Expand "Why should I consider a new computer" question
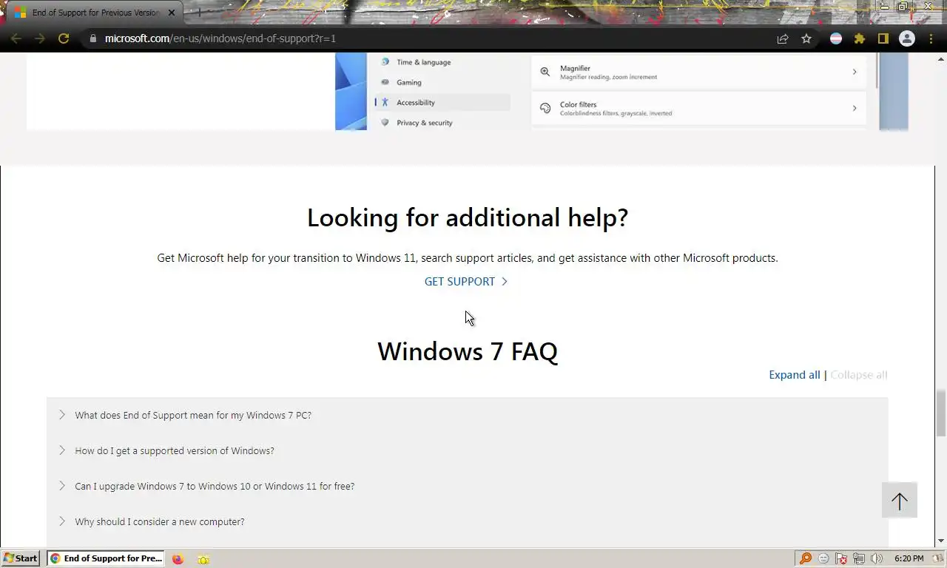This screenshot has width=947, height=568. (467, 521)
